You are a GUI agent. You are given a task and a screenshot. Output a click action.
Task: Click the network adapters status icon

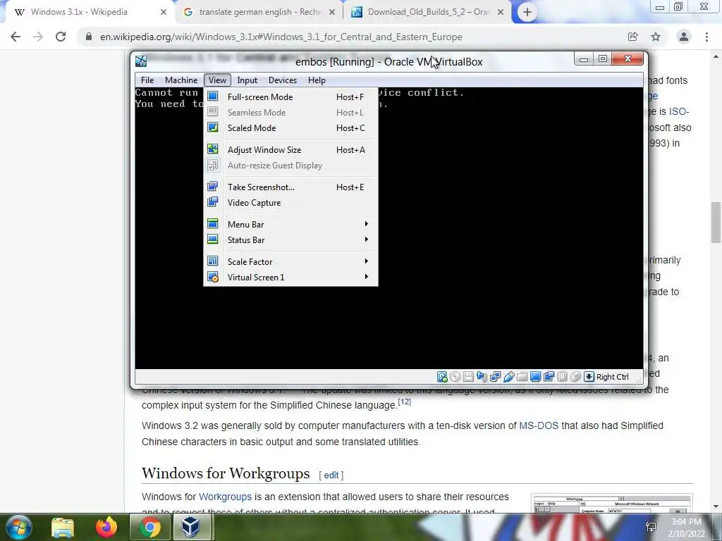495,377
